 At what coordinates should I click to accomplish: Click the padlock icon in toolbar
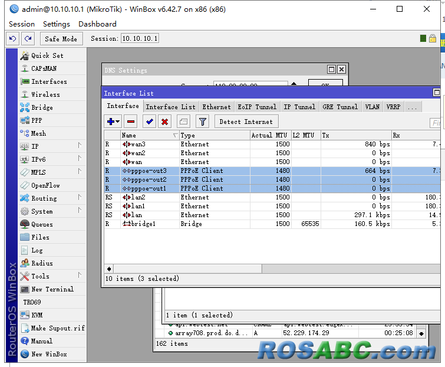pyautogui.click(x=433, y=38)
